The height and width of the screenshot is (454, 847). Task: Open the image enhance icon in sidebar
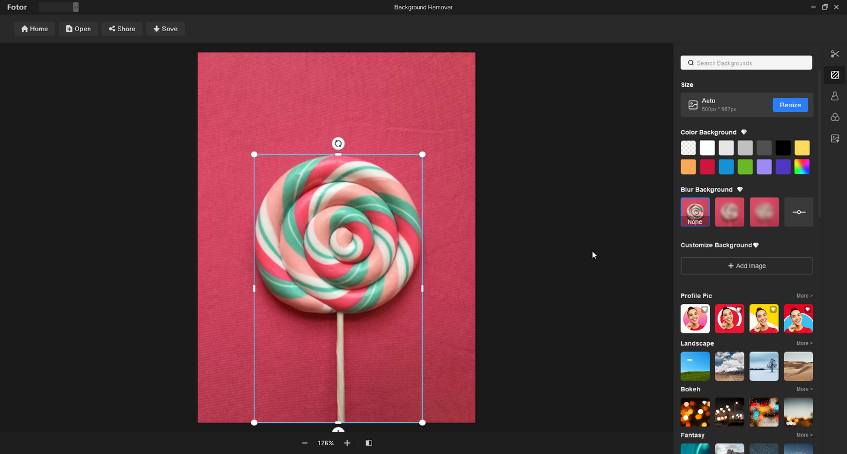coord(835,138)
